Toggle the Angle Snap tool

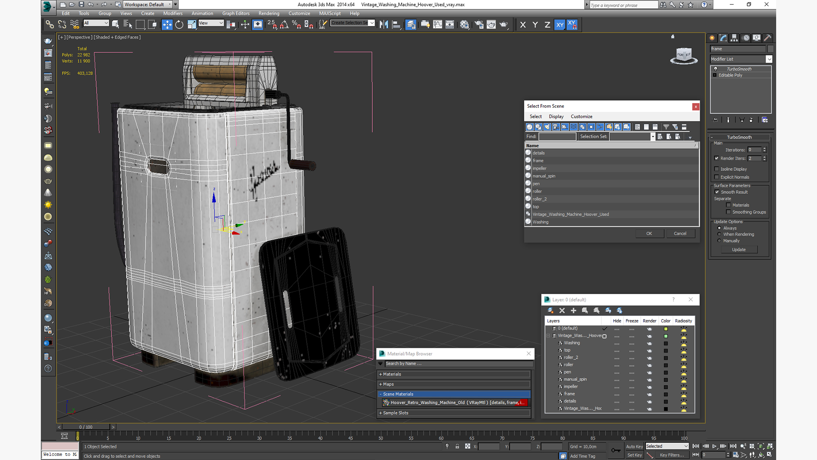coord(284,25)
